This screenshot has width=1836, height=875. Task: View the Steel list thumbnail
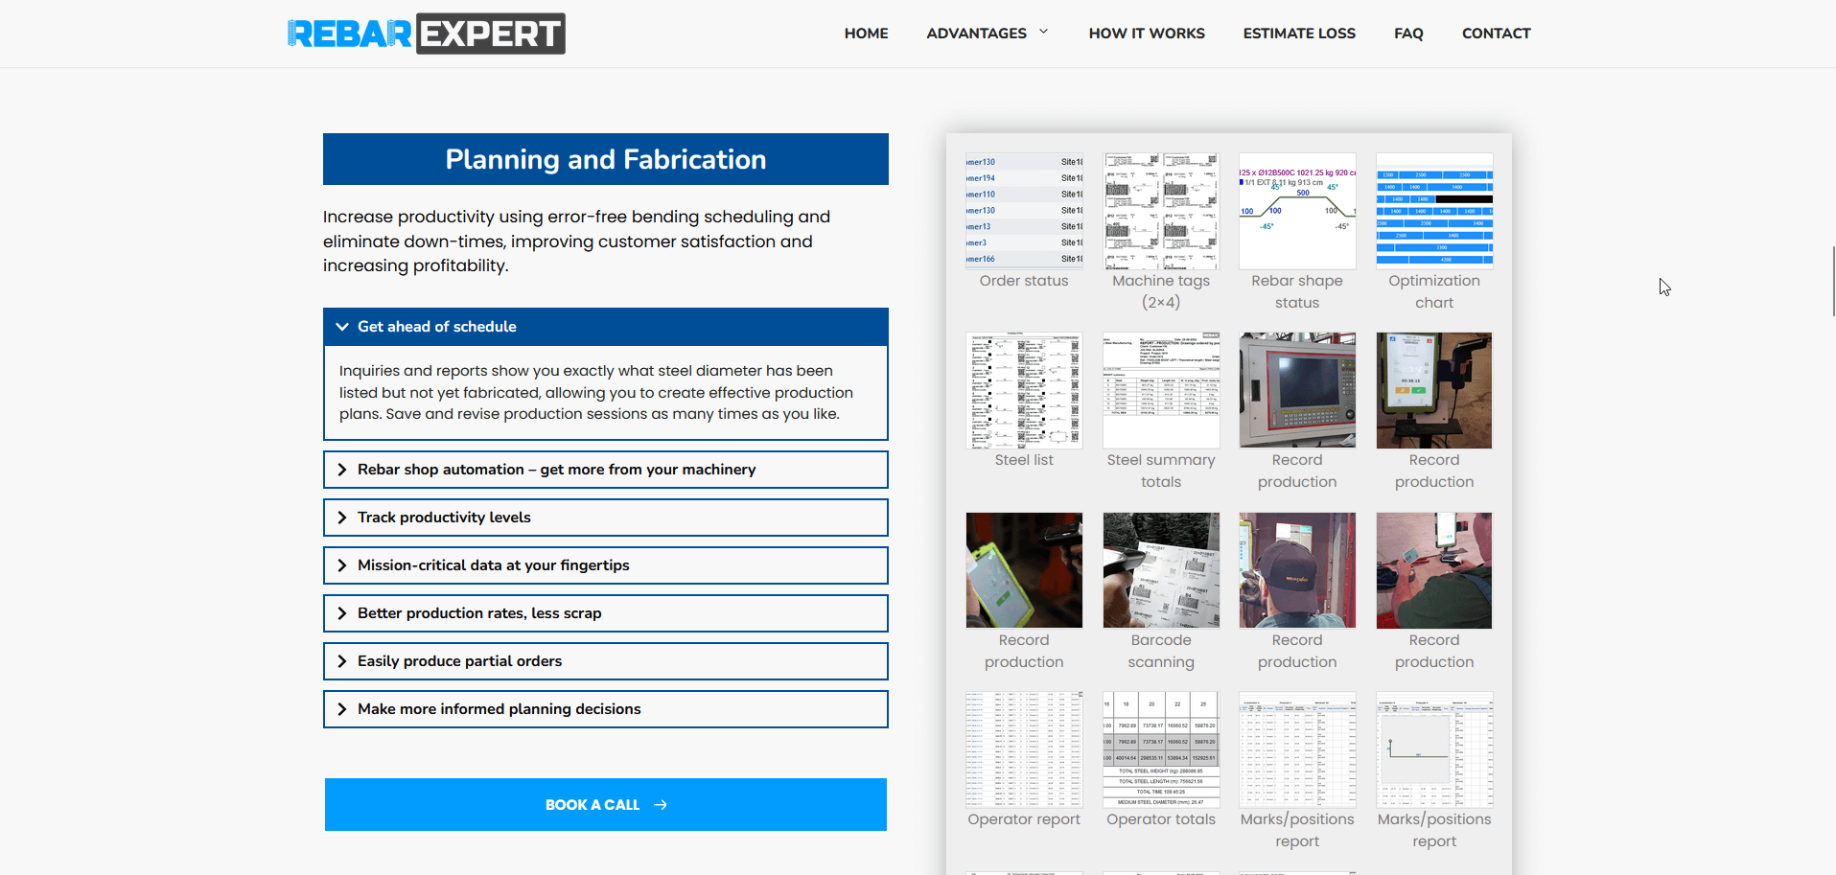pyautogui.click(x=1024, y=391)
